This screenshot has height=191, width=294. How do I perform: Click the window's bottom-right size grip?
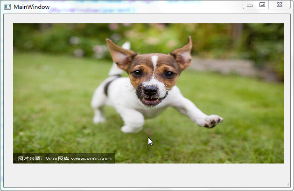287,185
